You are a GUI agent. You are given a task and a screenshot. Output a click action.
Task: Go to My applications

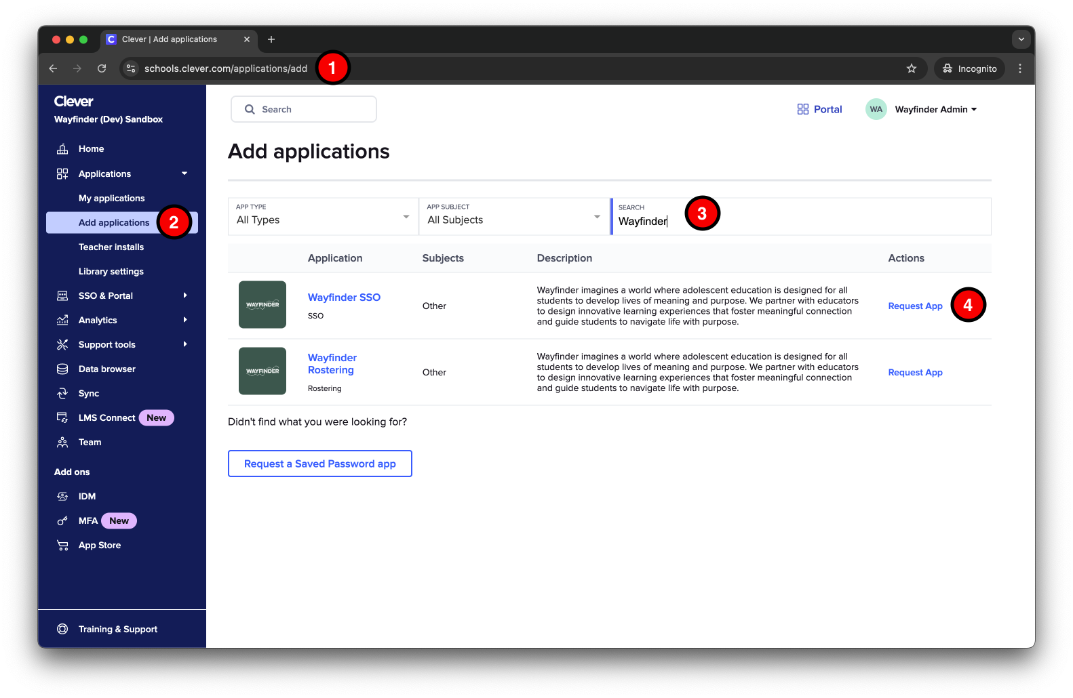[x=112, y=199]
